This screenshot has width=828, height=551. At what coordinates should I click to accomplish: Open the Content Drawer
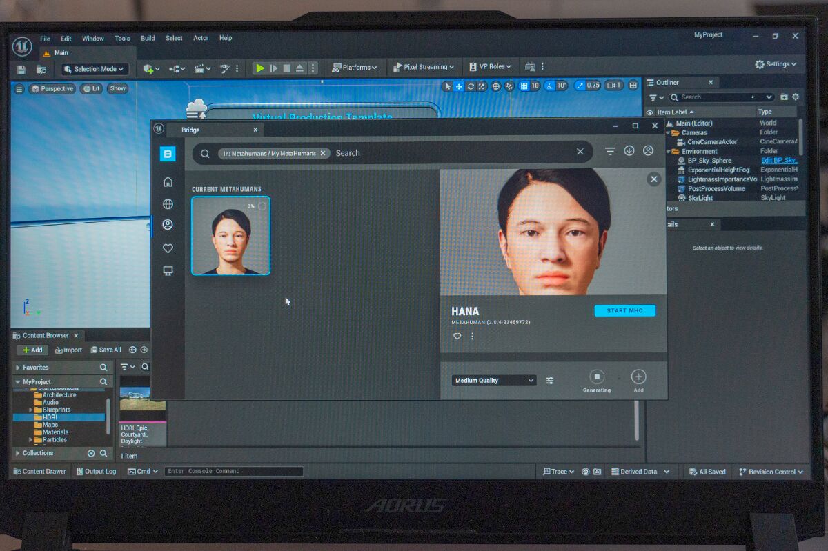point(40,472)
